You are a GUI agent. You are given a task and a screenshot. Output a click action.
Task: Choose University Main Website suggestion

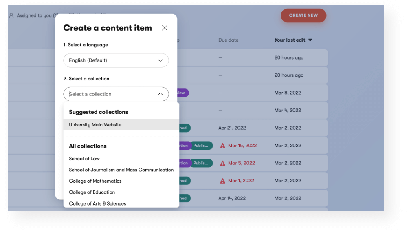coord(95,125)
